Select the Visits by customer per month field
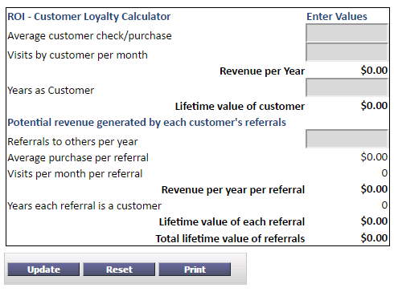Screen dimensions: 394x292 click(347, 52)
